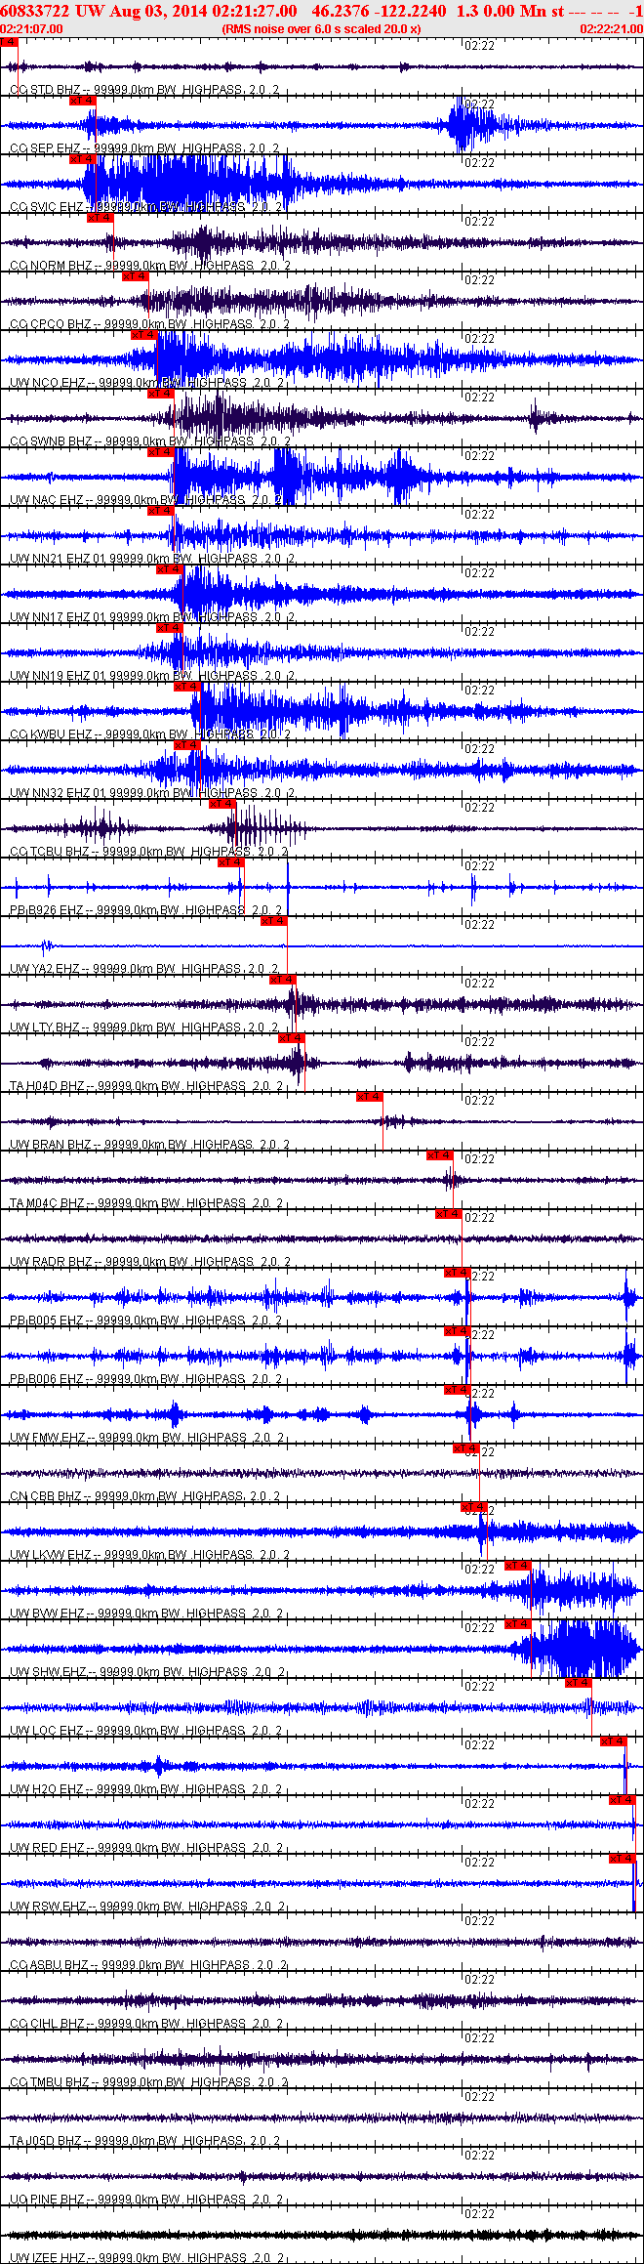Click the 'UW LKVW EHZ' label
This screenshot has height=2264, width=644.
click(51, 1555)
